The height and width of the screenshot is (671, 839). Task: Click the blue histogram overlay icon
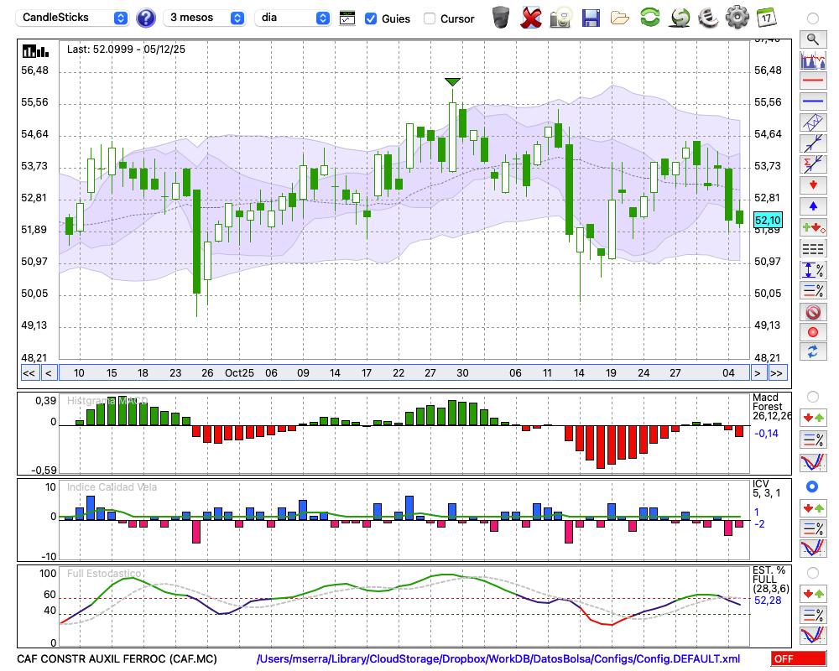[813, 60]
